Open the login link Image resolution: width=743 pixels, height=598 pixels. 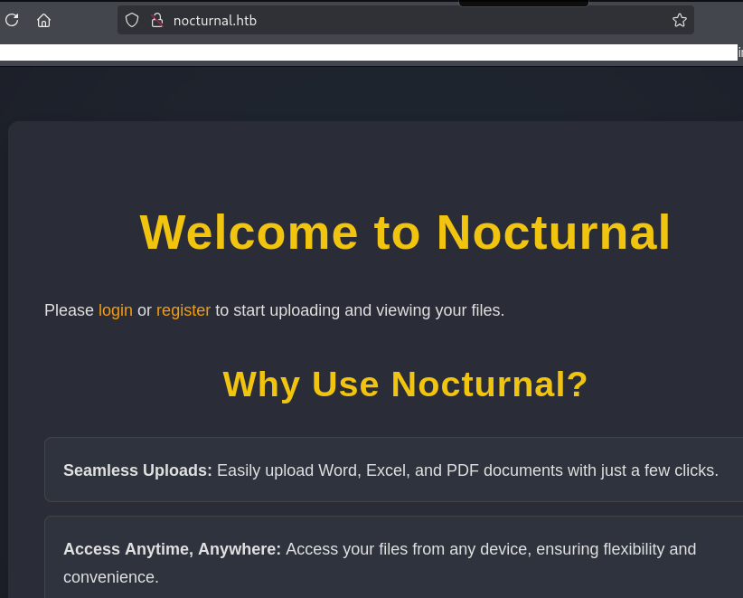(x=115, y=310)
